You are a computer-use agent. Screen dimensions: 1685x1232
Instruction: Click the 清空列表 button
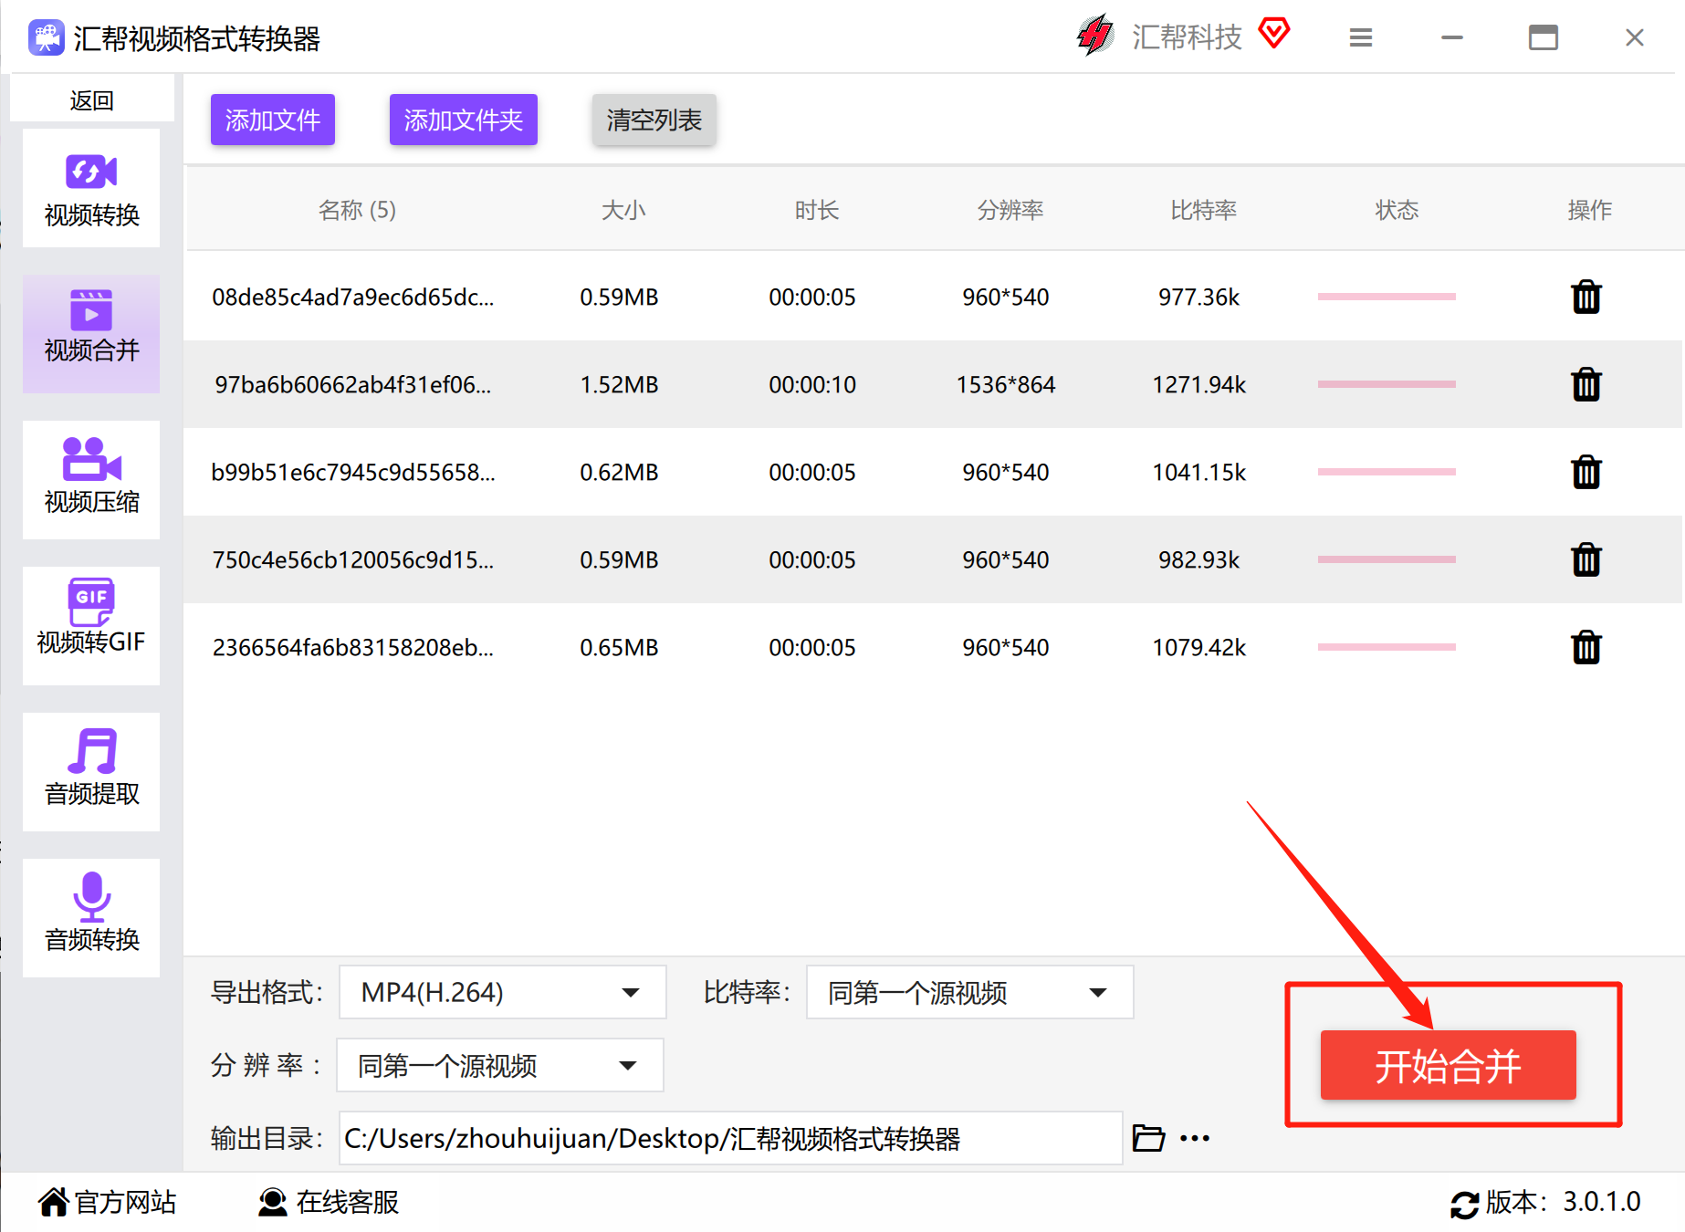pyautogui.click(x=654, y=120)
